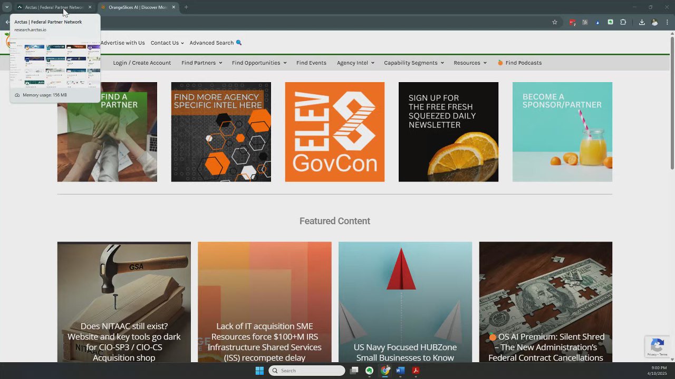675x379 pixels.
Task: Click the green extension icon in toolbar
Action: point(610,22)
